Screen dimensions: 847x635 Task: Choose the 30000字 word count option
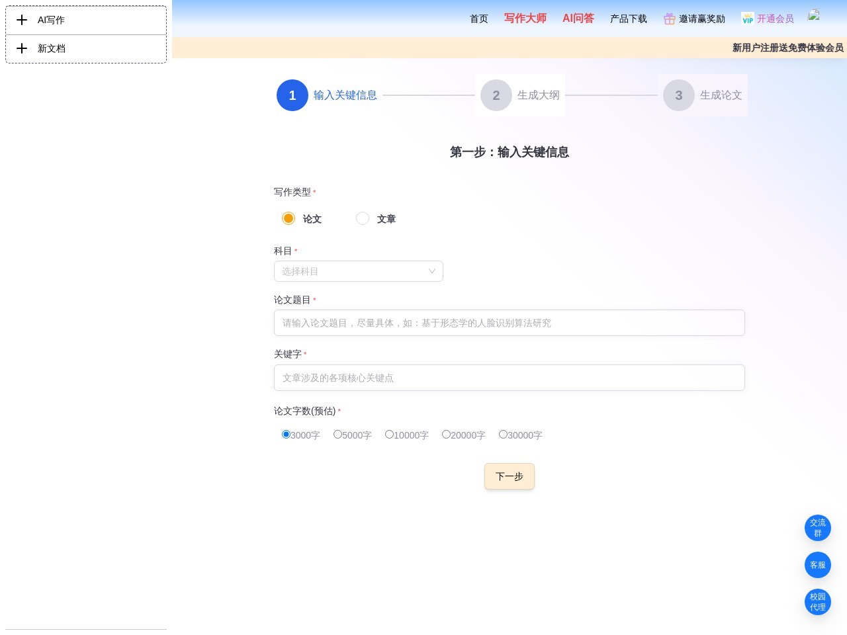click(x=503, y=435)
